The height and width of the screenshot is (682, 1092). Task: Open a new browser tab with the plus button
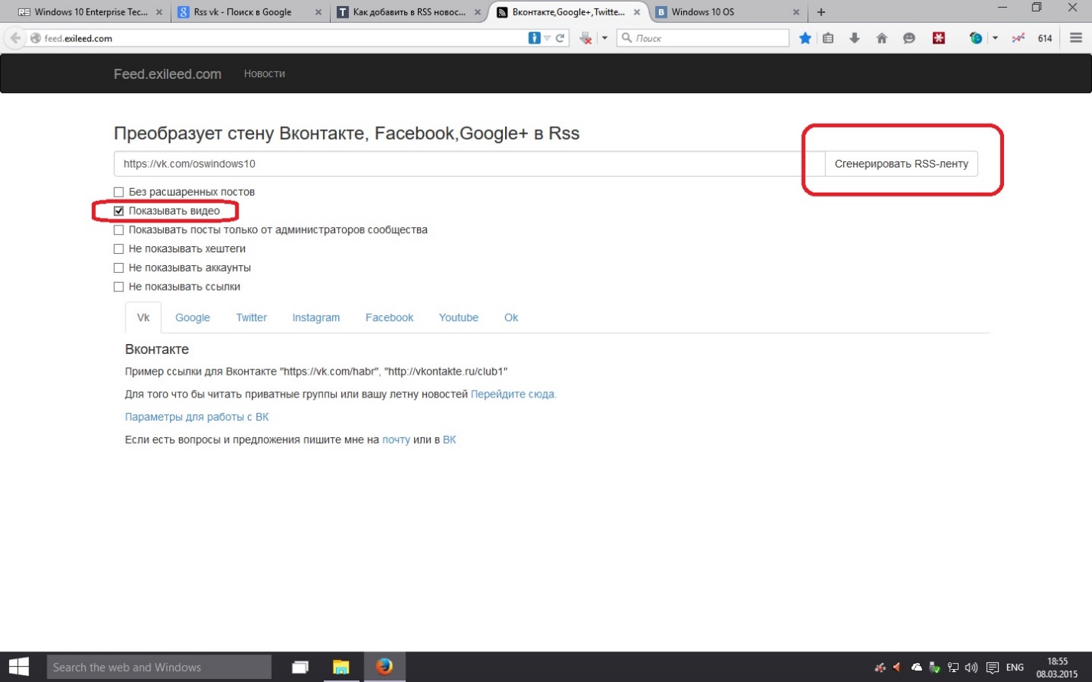(x=821, y=12)
